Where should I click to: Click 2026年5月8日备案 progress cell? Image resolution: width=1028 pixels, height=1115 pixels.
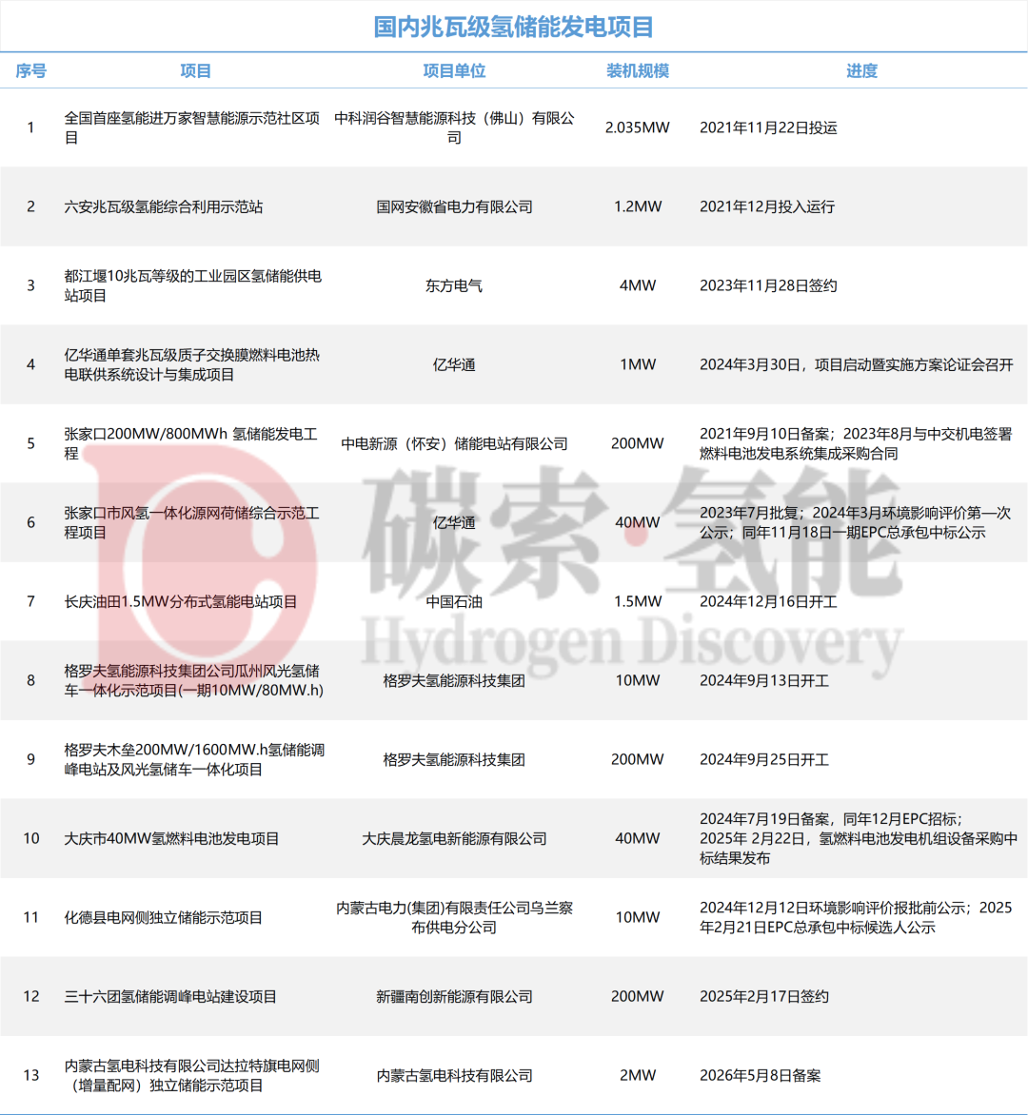pyautogui.click(x=760, y=1075)
